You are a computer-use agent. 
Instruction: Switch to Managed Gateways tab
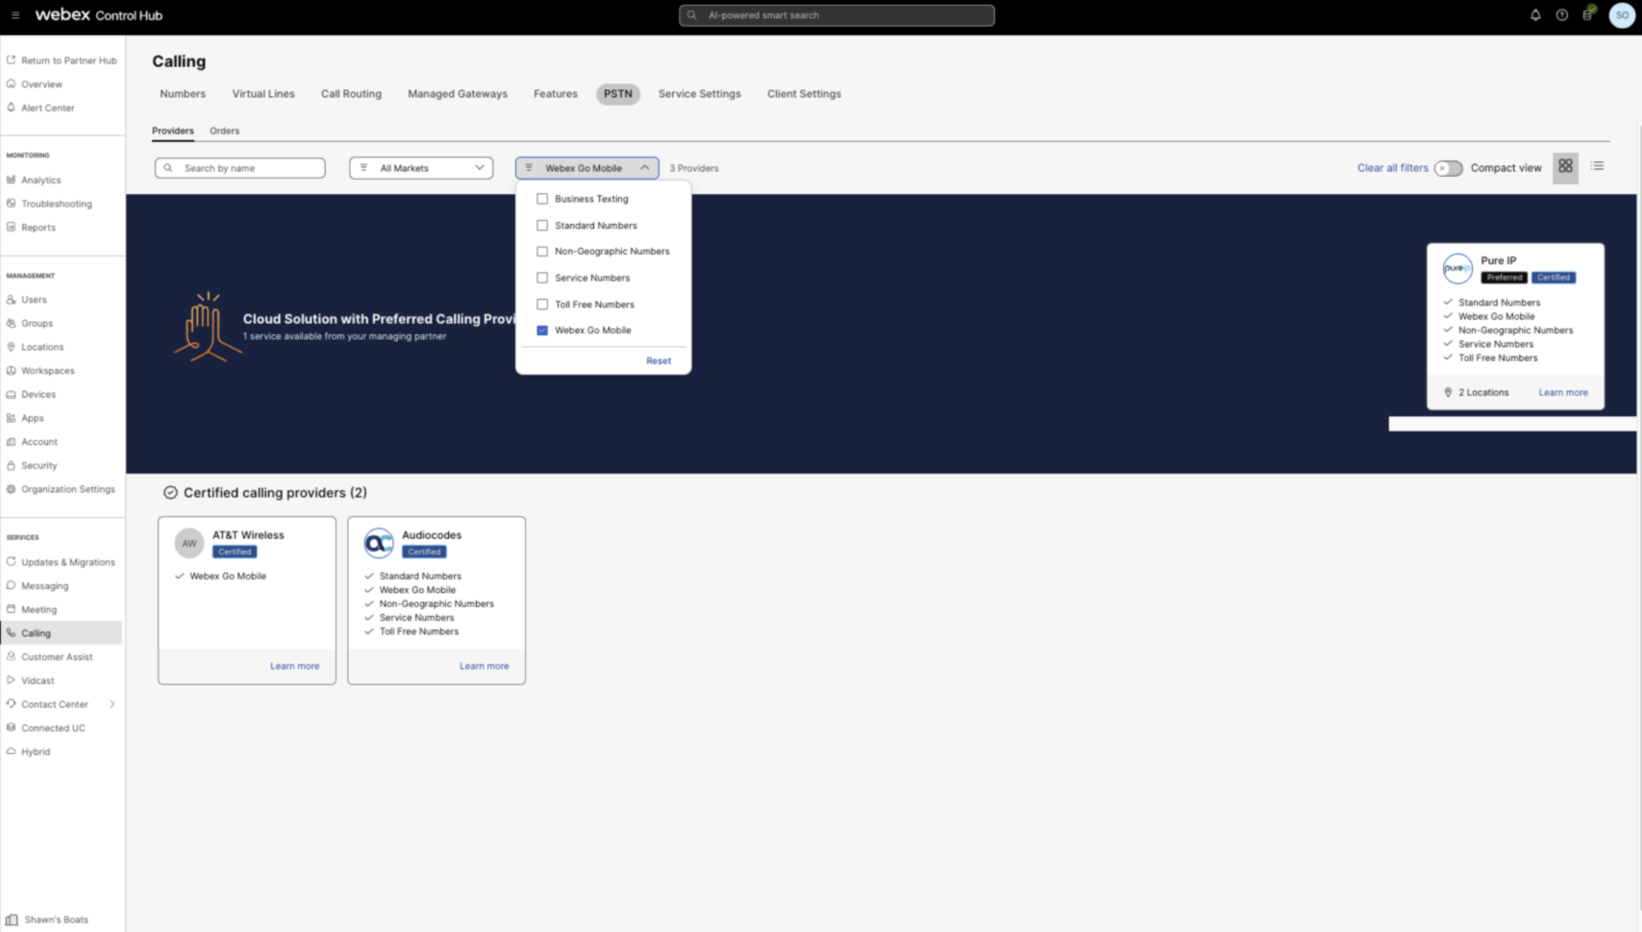457,94
